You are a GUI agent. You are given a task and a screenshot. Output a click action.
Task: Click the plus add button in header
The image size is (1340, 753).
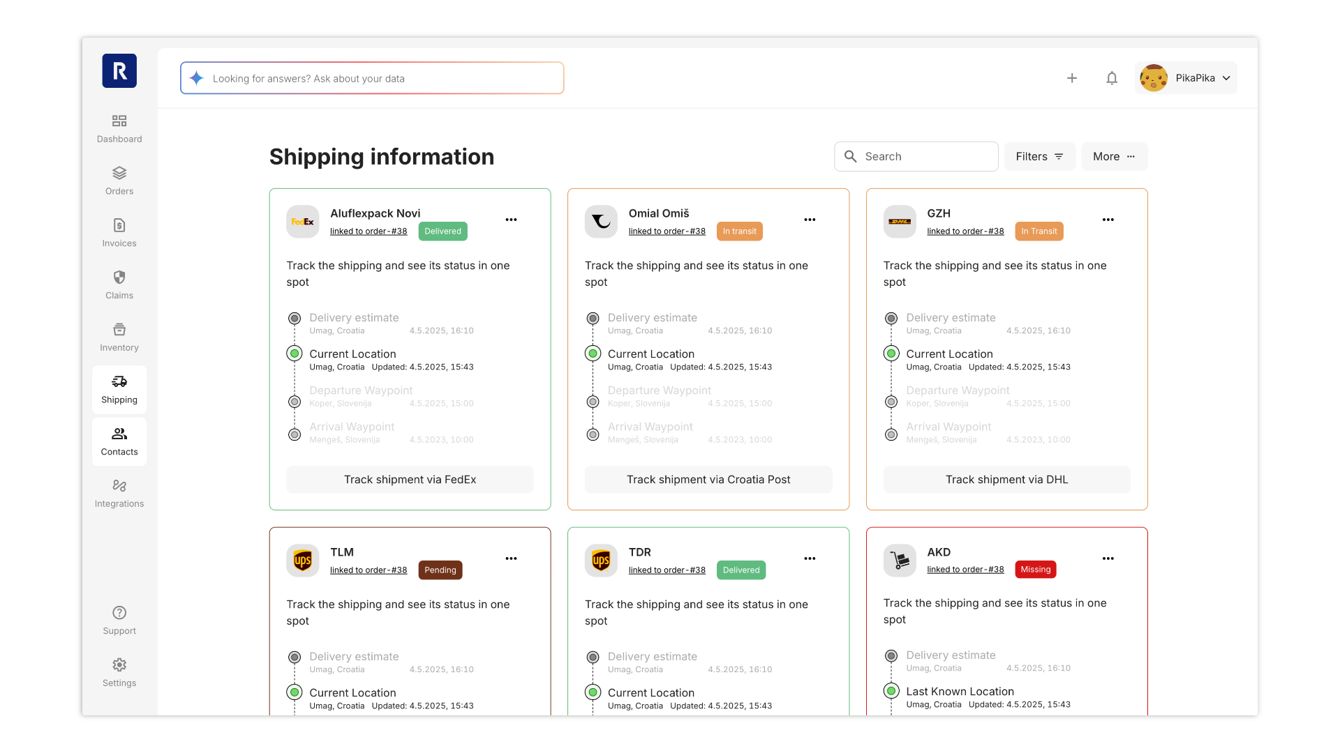click(1072, 78)
